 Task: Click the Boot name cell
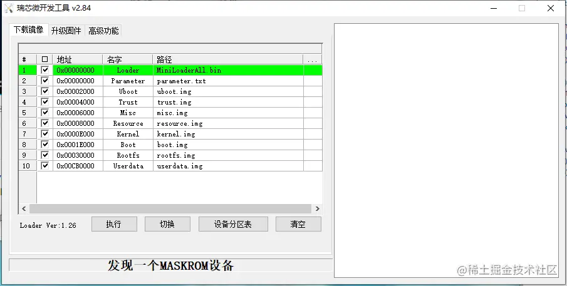point(128,145)
